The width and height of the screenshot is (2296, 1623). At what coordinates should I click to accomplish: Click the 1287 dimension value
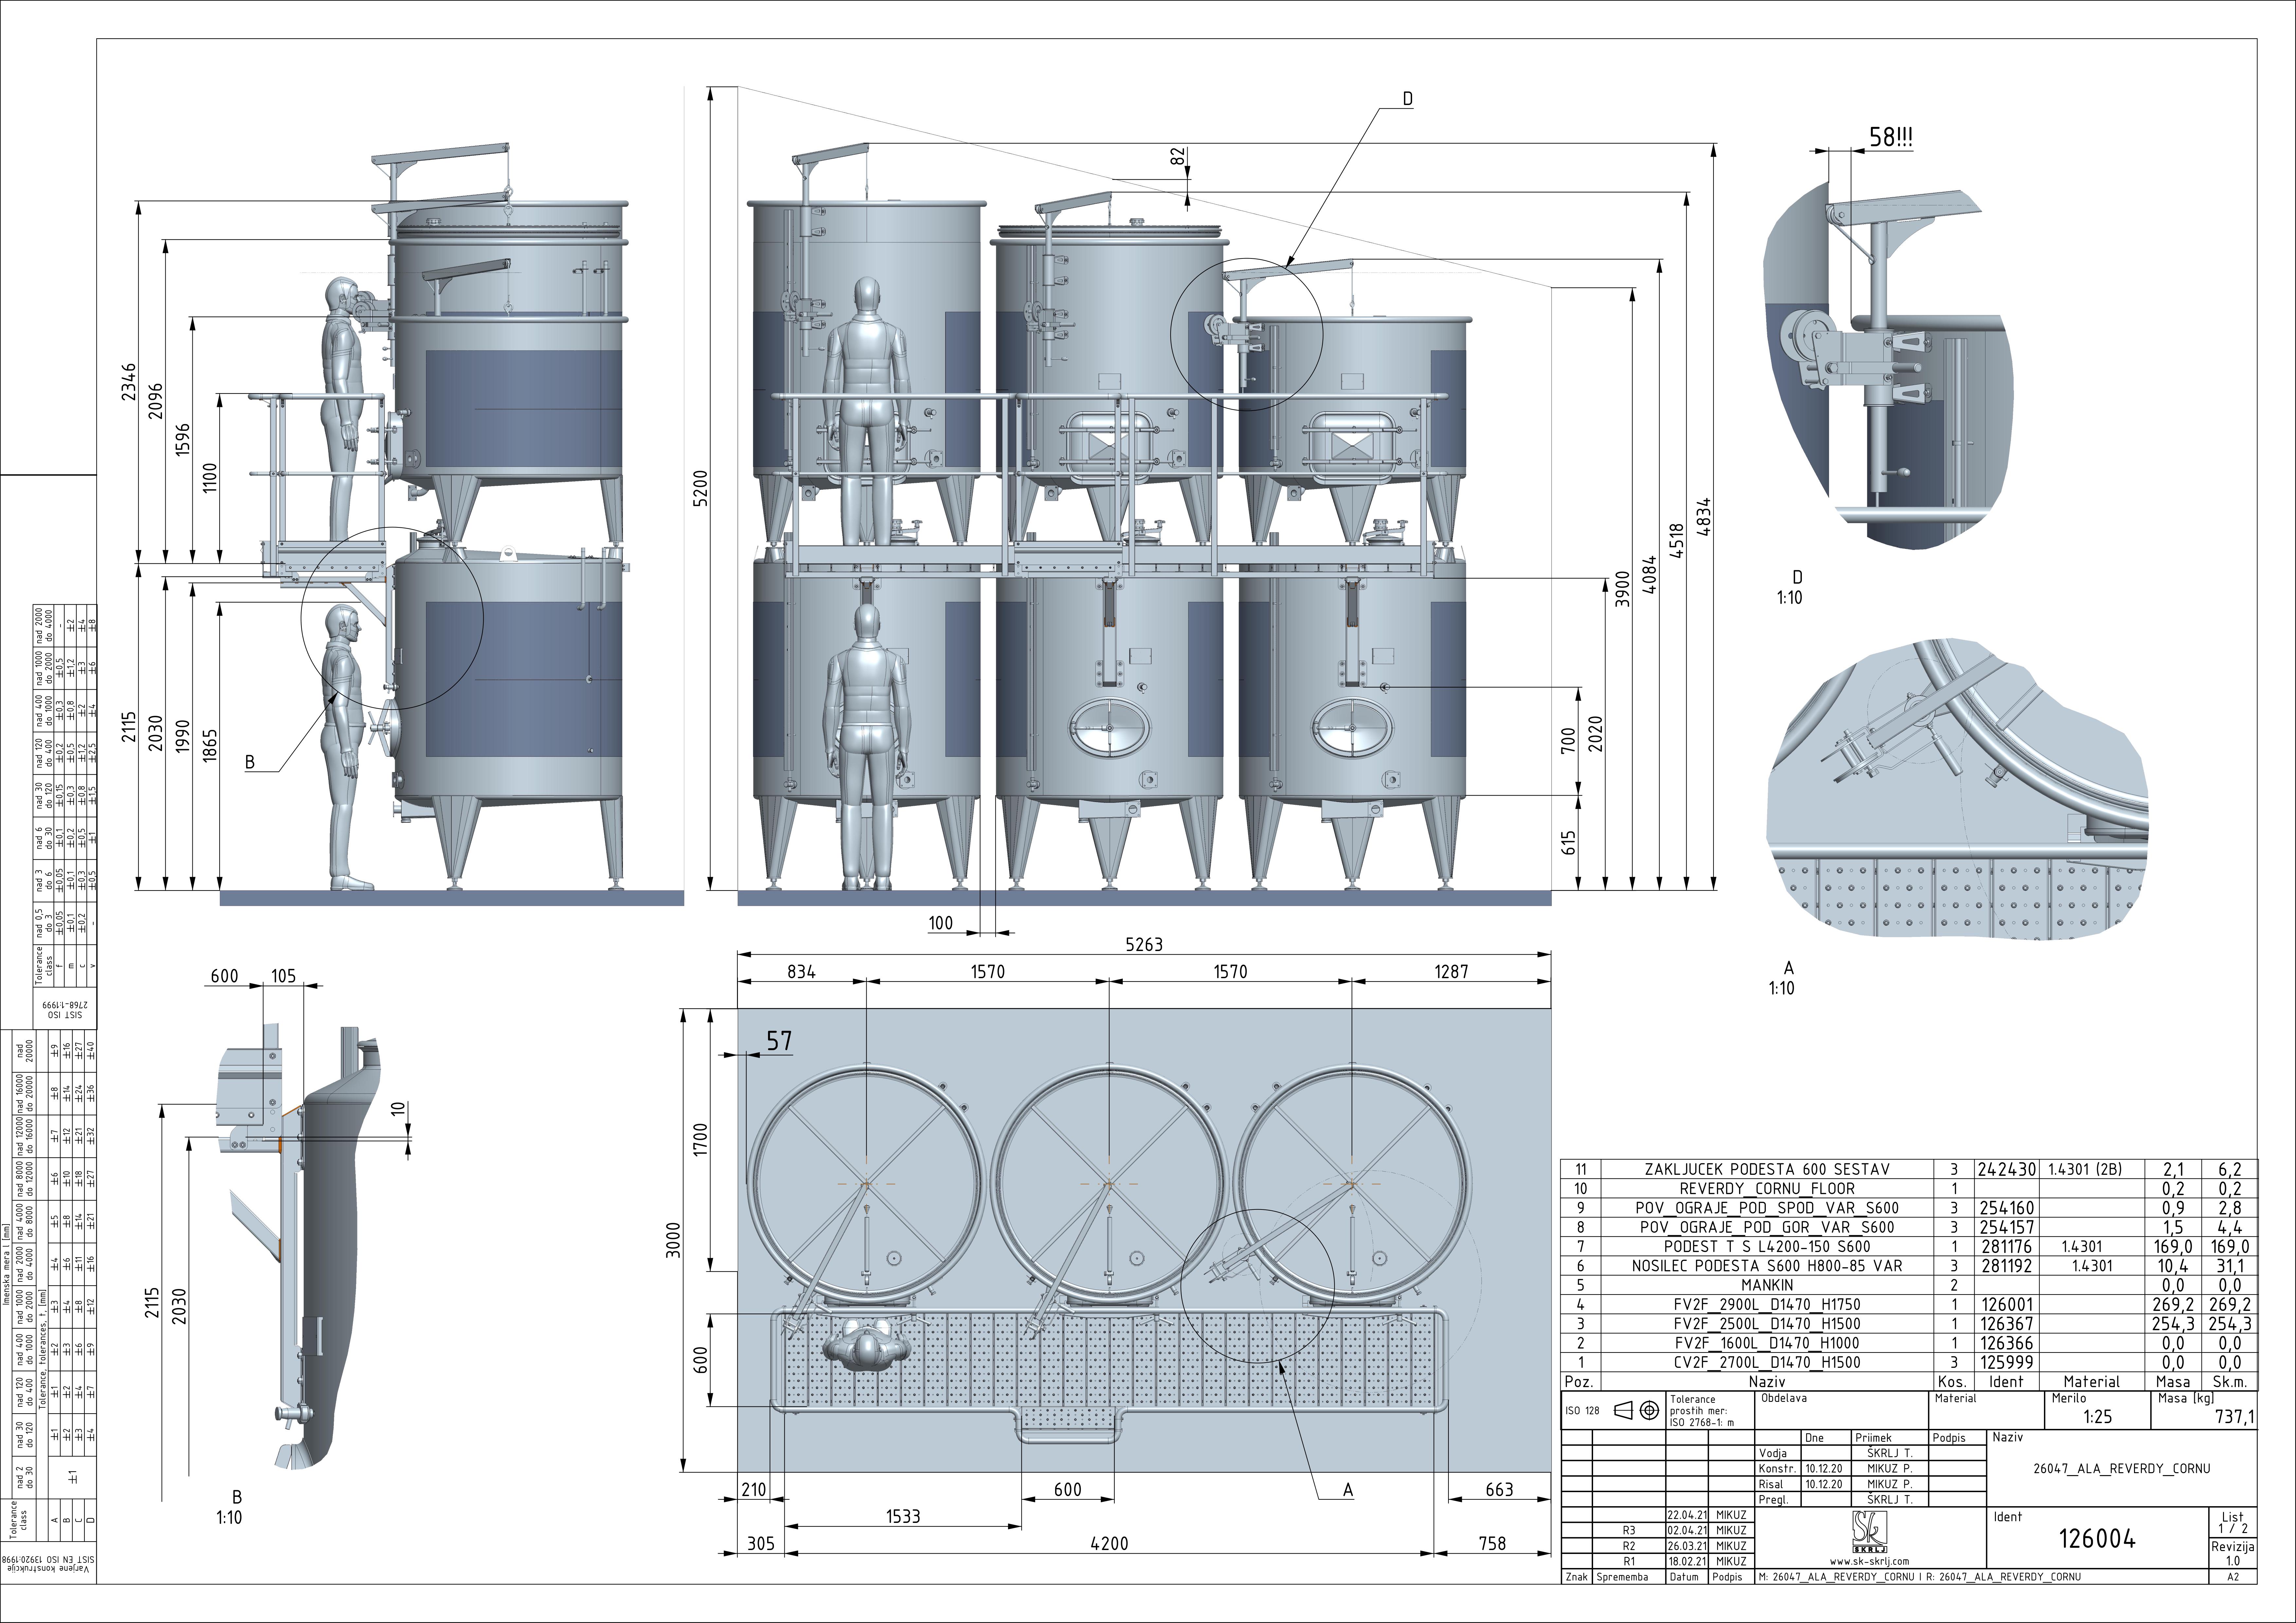(x=1451, y=971)
